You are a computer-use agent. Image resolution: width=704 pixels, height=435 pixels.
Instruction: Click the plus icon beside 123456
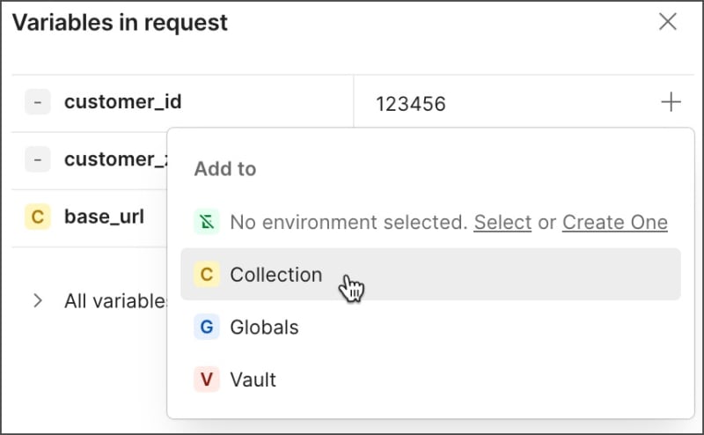click(671, 103)
